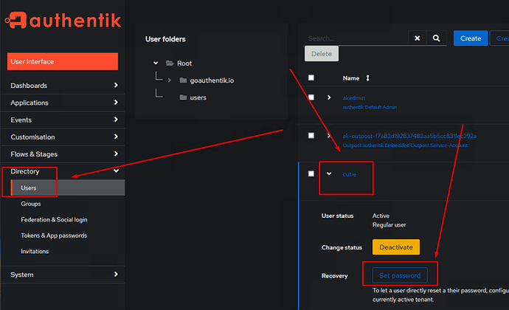Click the Root open folder icon
The height and width of the screenshot is (310, 509).
tap(170, 63)
